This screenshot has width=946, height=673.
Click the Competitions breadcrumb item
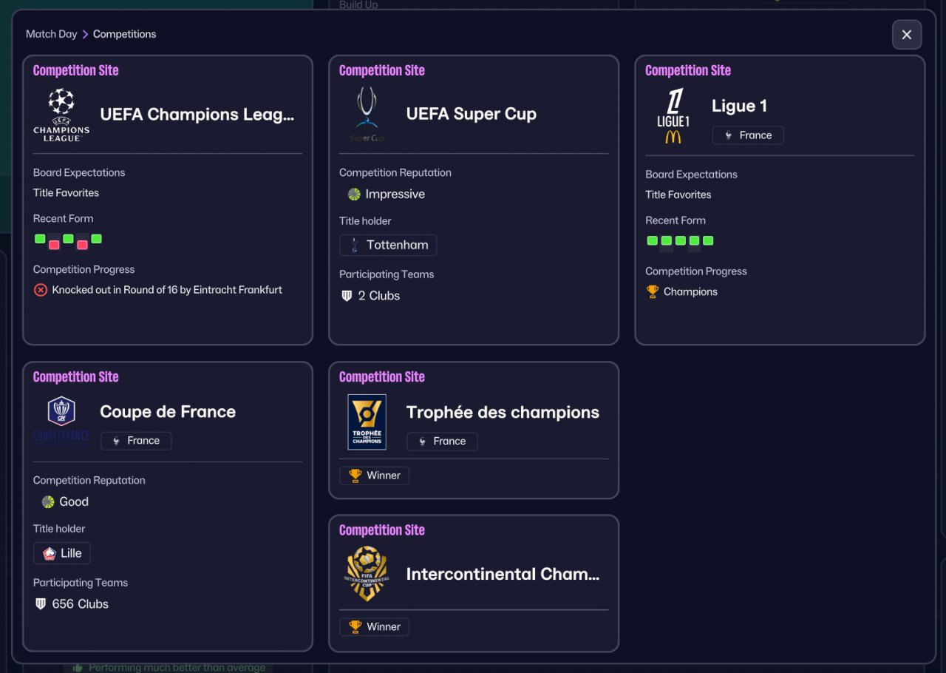(x=124, y=34)
